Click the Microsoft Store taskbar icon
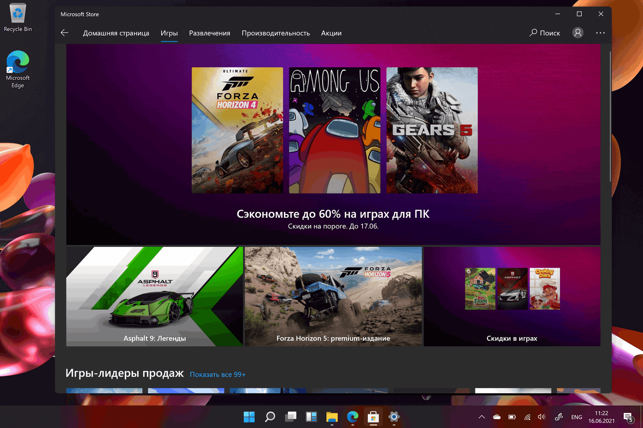The width and height of the screenshot is (643, 428). pos(373,416)
